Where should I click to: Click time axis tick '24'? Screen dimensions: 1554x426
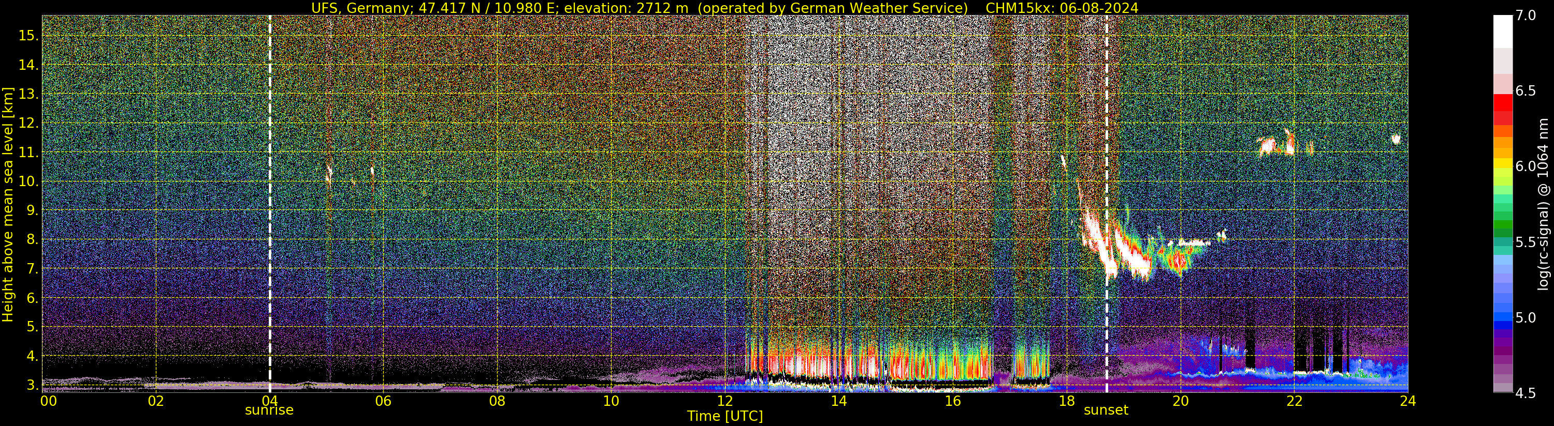[1408, 401]
